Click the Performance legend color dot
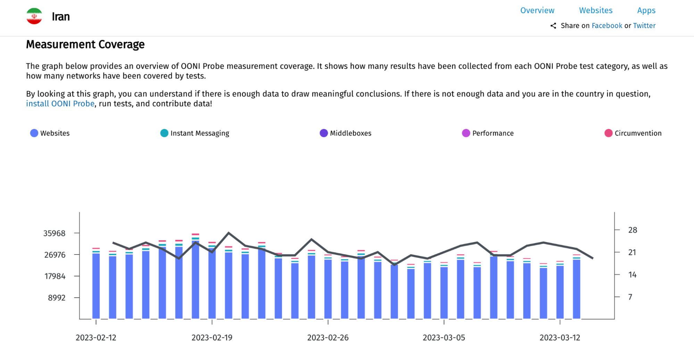 point(466,133)
